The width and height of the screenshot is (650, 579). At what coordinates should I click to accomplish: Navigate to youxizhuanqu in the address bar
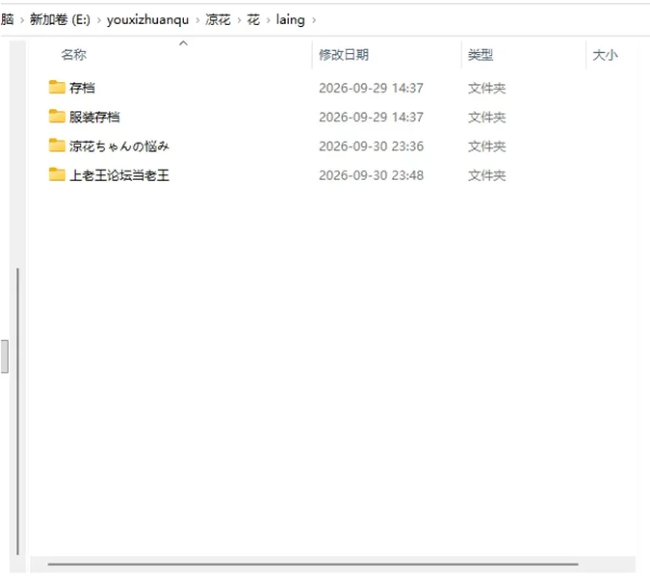[x=148, y=20]
